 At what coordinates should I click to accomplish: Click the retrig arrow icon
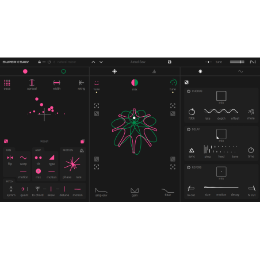[x=81, y=83]
